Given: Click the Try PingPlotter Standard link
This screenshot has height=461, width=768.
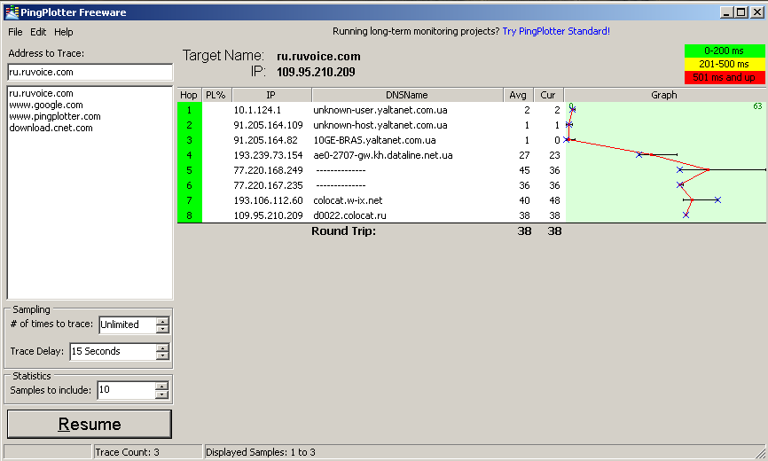Looking at the screenshot, I should [556, 31].
